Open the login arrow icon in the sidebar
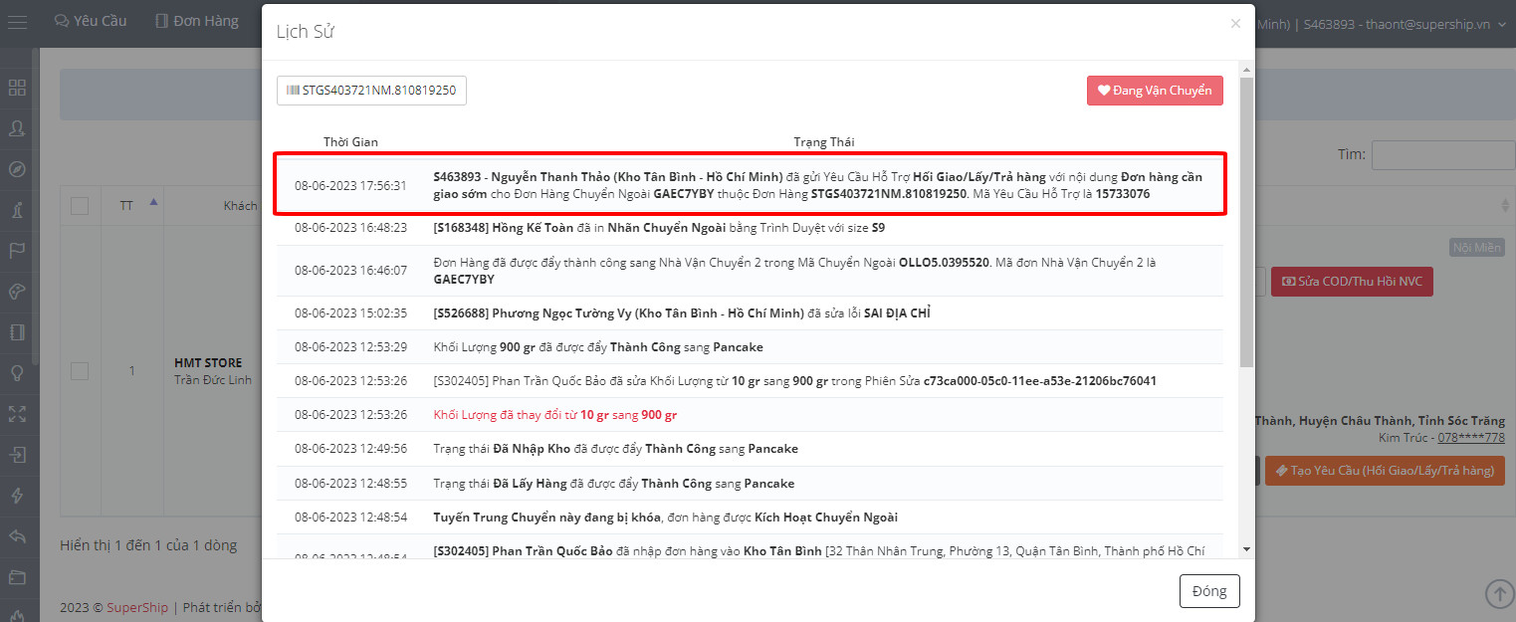Screen dimensions: 1516x622 click(x=17, y=455)
